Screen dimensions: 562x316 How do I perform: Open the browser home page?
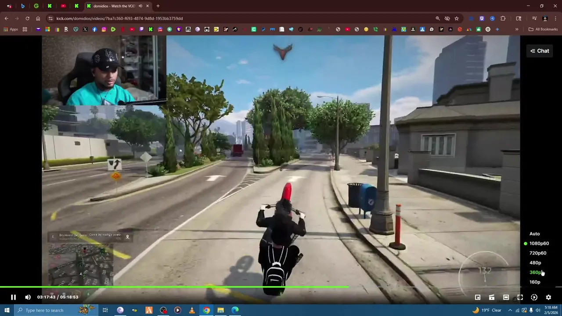click(38, 18)
